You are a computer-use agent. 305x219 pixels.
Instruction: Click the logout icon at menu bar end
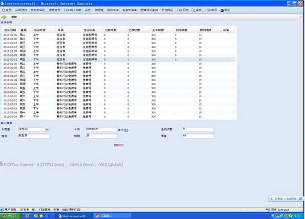pyautogui.click(x=222, y=11)
